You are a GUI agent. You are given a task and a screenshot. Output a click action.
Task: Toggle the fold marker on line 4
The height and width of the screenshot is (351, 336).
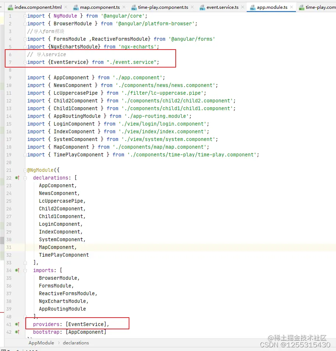tap(25, 39)
